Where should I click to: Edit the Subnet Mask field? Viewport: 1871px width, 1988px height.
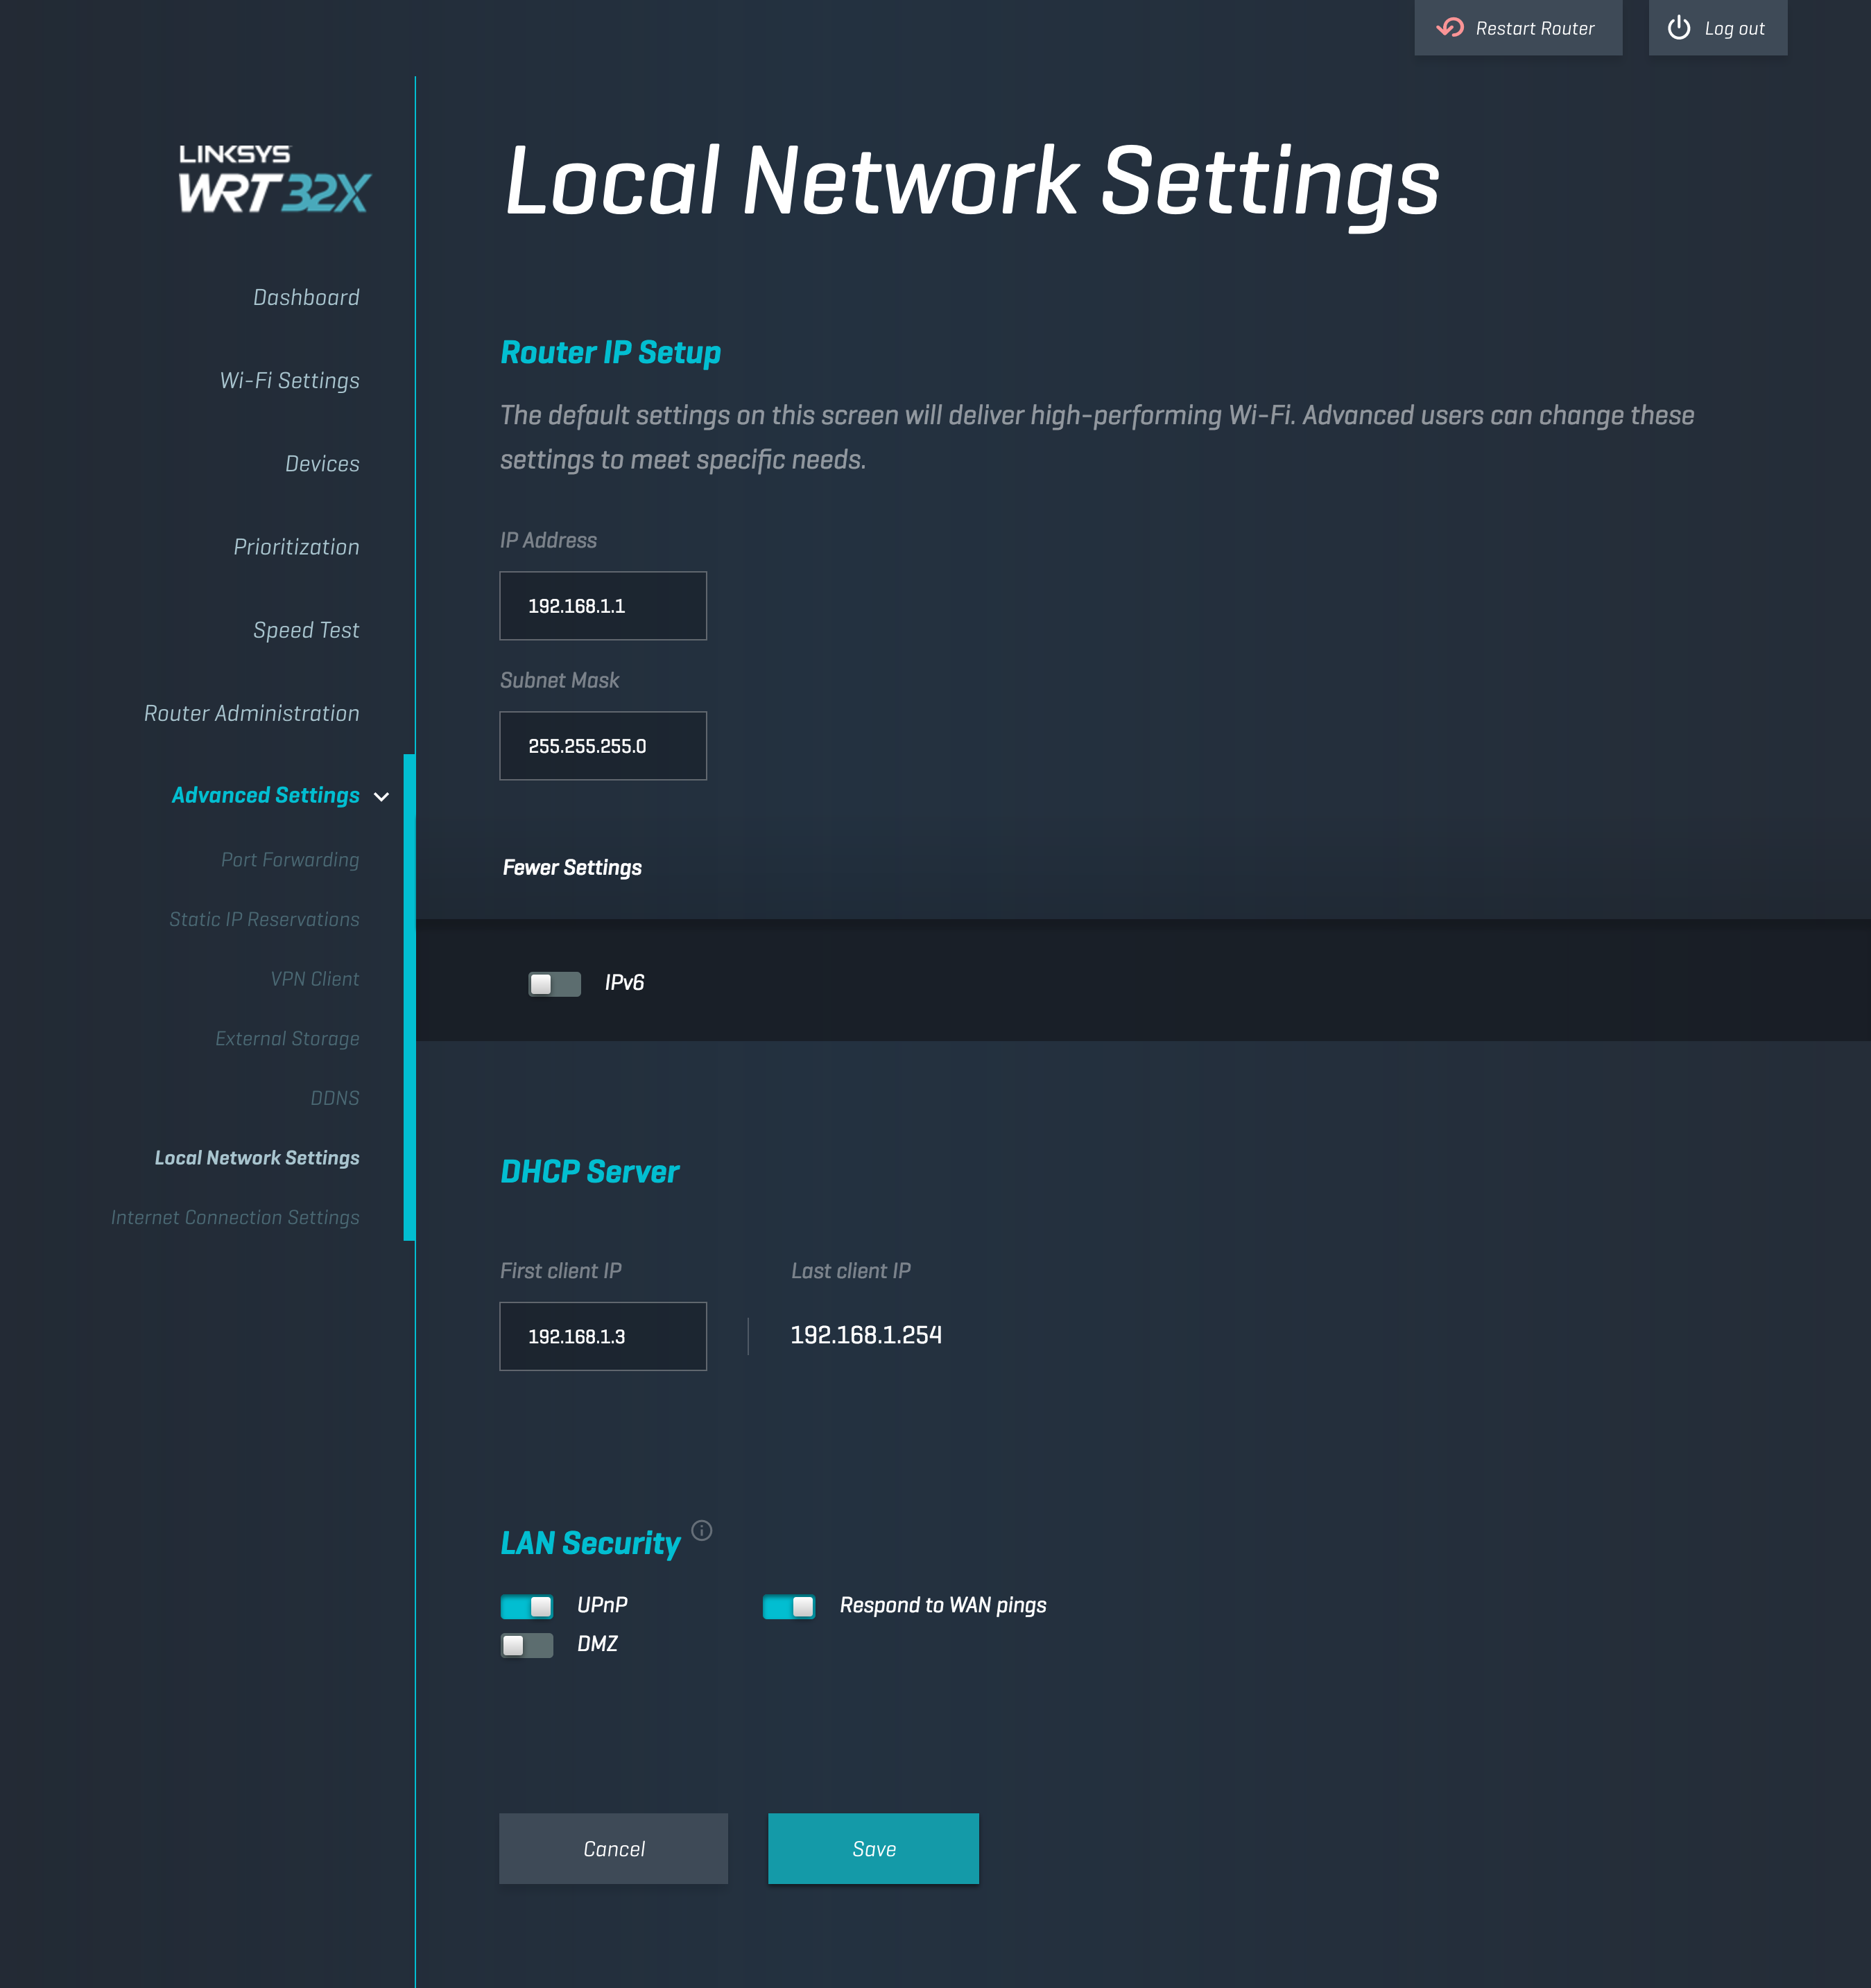click(x=603, y=746)
